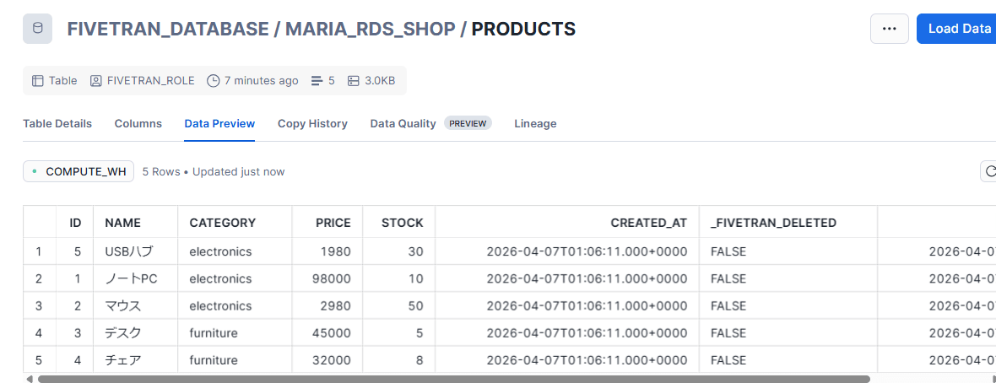Screen dimensions: 996x383
Task: Click the refresh icon right of the preview
Action: [988, 172]
